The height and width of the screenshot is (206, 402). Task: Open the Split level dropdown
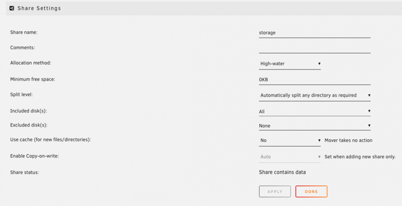(315, 95)
